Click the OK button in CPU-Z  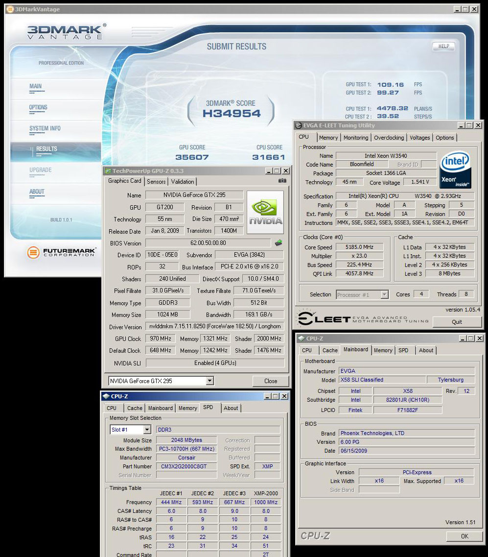click(x=465, y=536)
